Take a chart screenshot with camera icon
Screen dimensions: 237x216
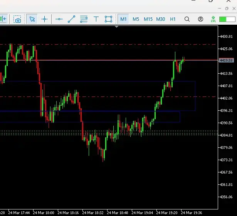tap(17, 19)
